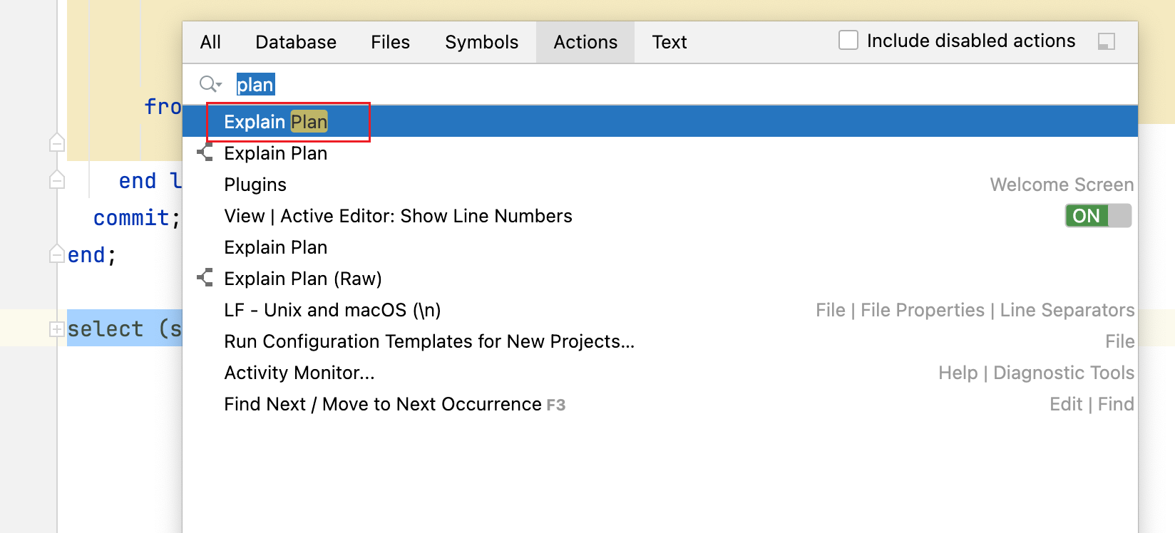Expand the folded select statement
1175x533 pixels.
click(x=56, y=329)
